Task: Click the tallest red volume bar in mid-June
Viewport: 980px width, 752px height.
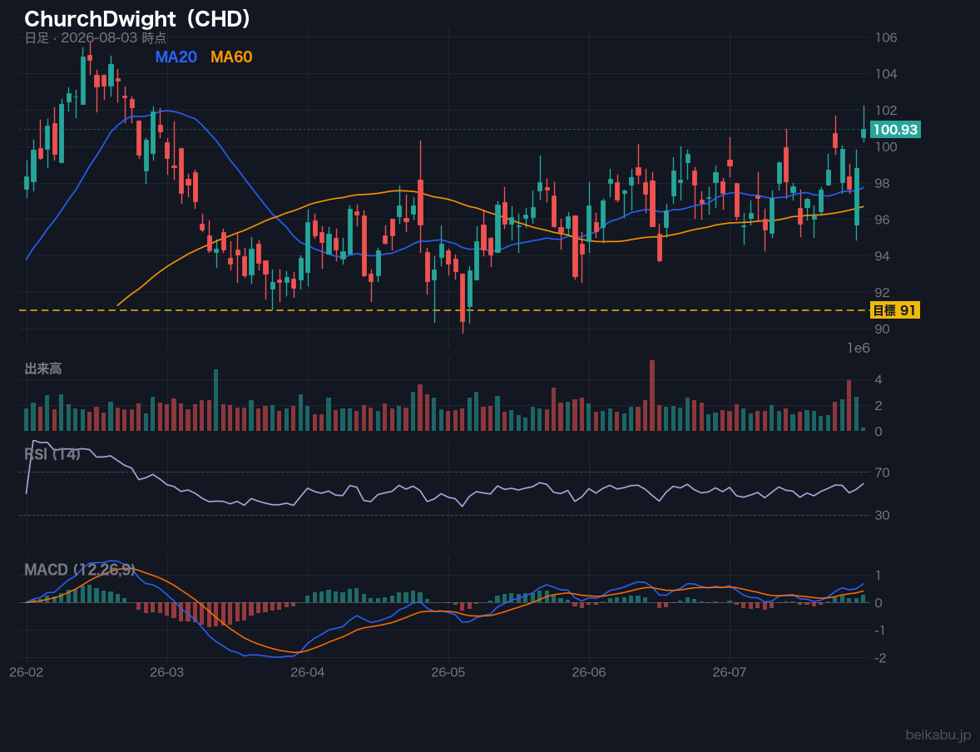Action: (652, 396)
